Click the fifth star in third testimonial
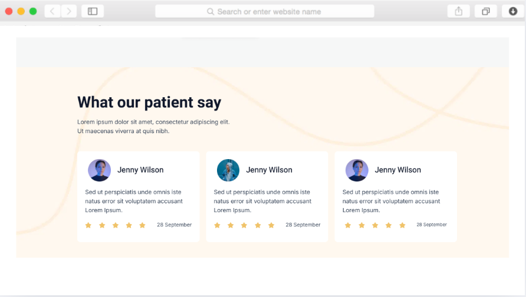Image resolution: width=526 pixels, height=297 pixels. [402, 225]
